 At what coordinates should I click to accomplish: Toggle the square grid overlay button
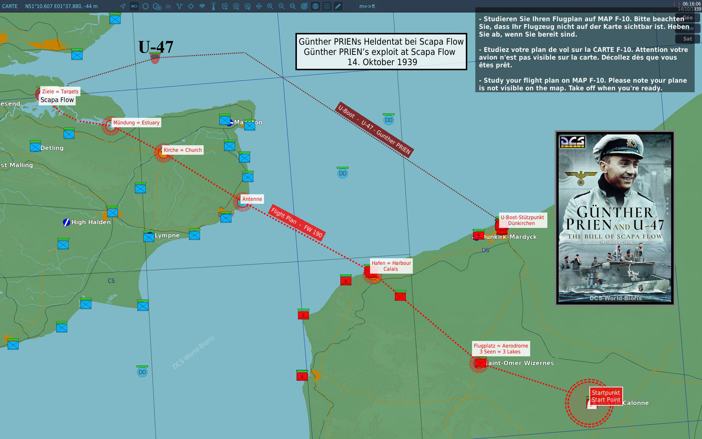point(327,6)
